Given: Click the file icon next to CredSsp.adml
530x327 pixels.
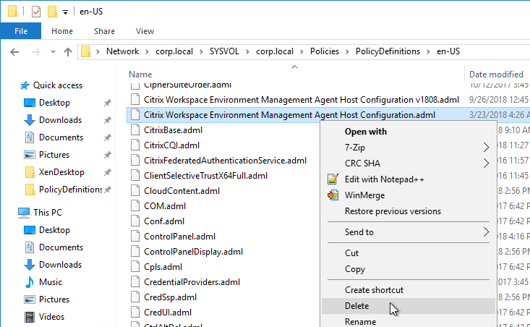Looking at the screenshot, I should [x=135, y=297].
